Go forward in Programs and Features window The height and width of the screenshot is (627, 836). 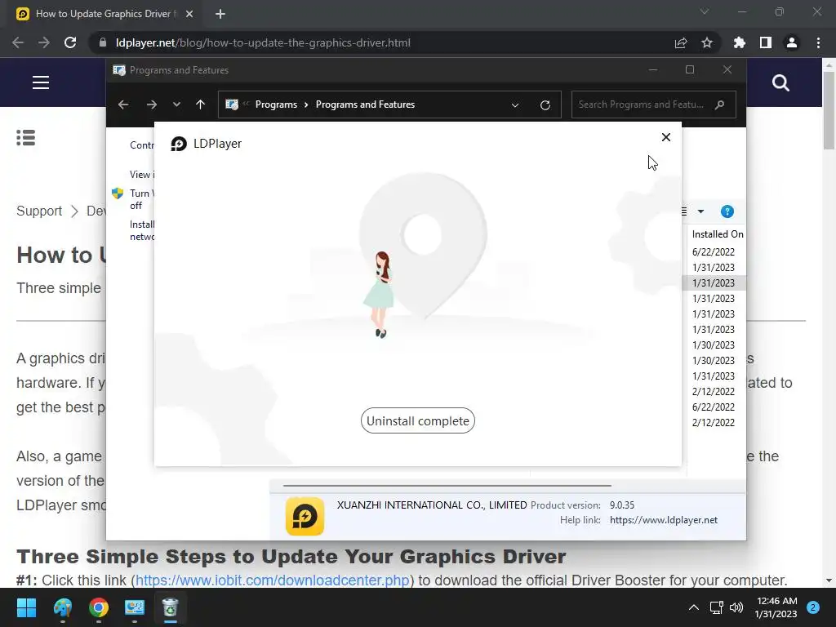(x=152, y=104)
